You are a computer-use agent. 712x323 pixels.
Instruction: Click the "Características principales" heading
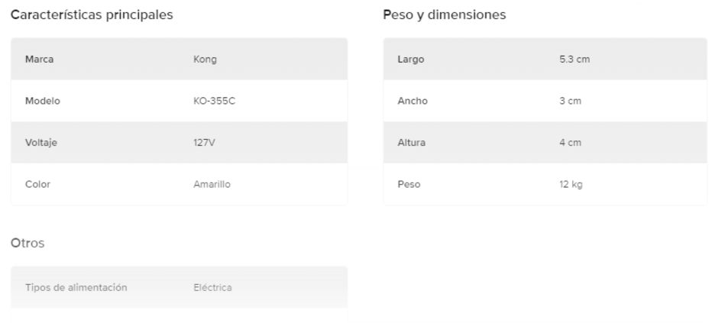pos(91,15)
